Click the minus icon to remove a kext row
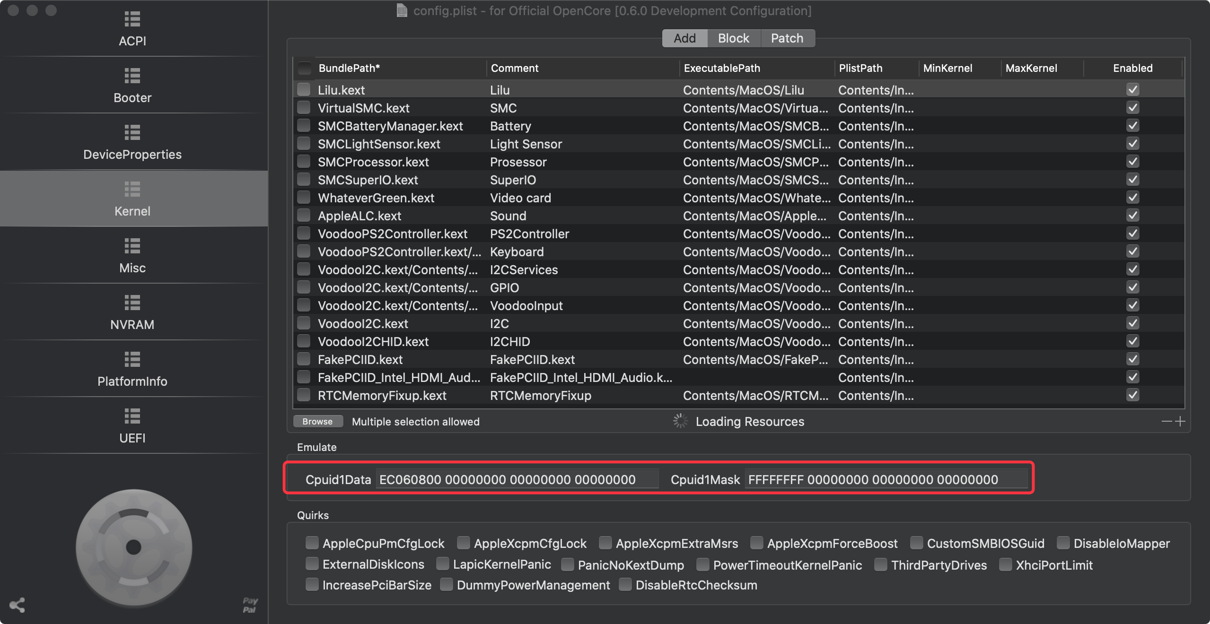 pyautogui.click(x=1167, y=421)
